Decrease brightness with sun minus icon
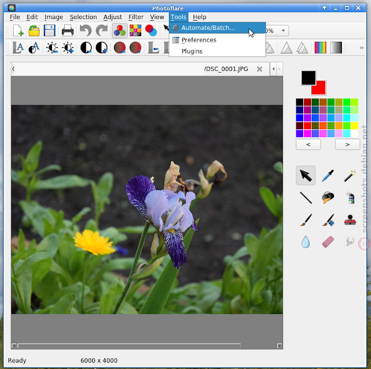The width and height of the screenshot is (371, 369). point(52,48)
